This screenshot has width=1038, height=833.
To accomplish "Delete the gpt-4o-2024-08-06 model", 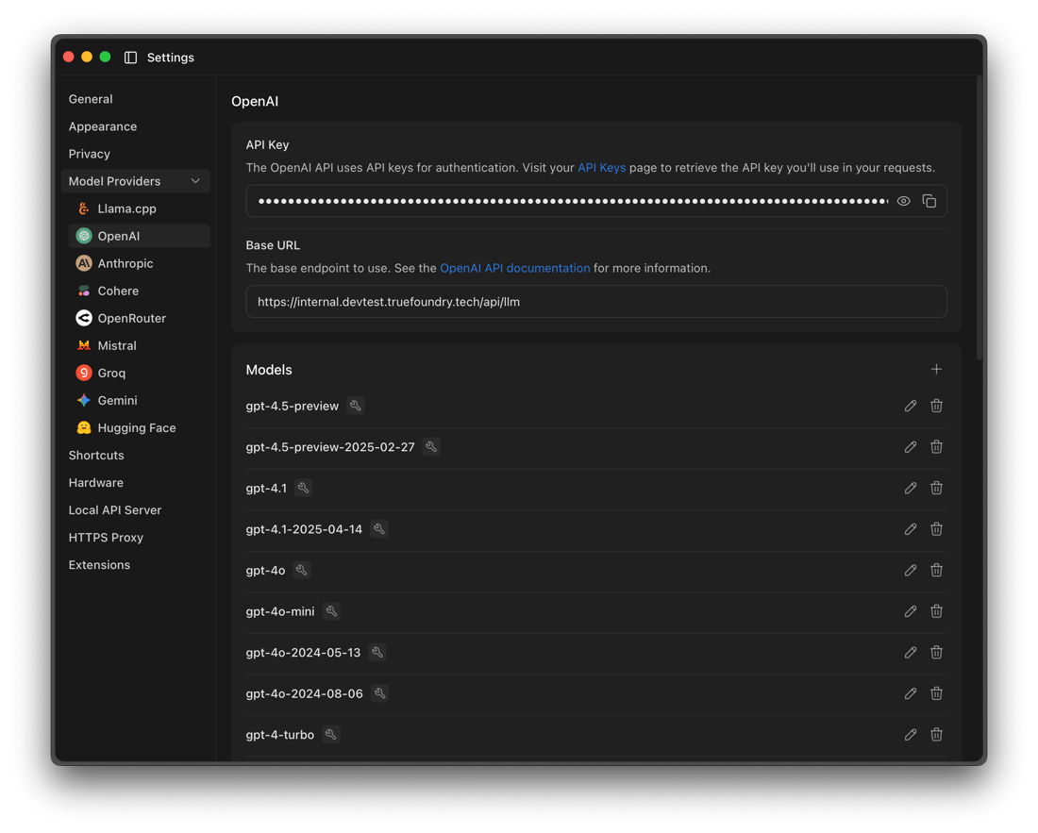I will (x=937, y=693).
